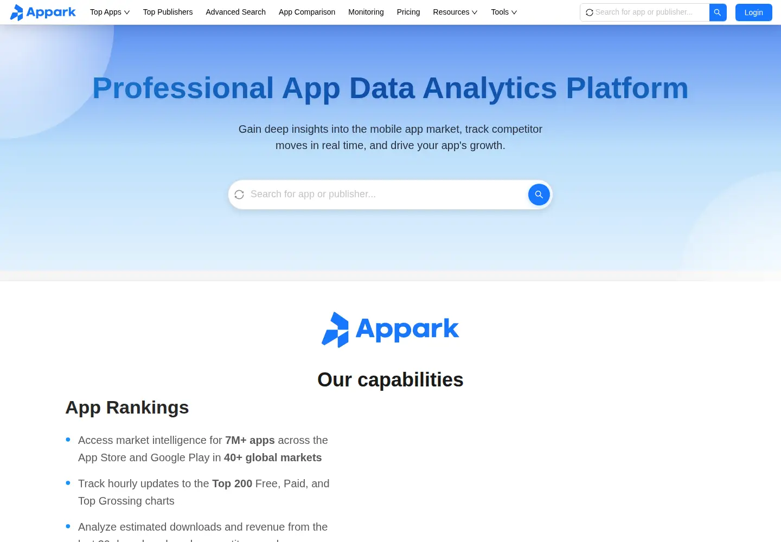
Task: Expand the Top Apps dropdown menu
Action: tap(110, 12)
